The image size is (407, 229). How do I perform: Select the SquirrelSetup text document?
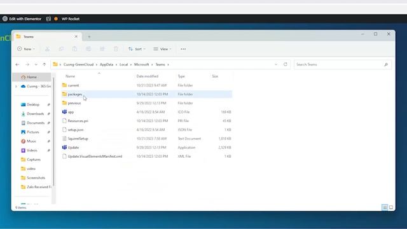147,139
